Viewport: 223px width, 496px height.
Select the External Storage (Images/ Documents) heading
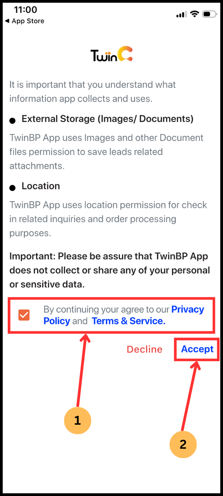tap(108, 119)
